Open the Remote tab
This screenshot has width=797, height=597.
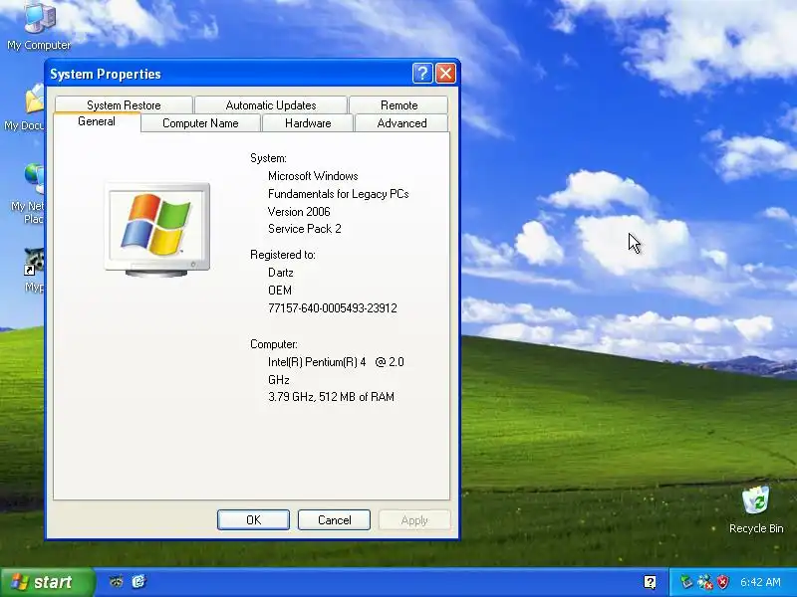pyautogui.click(x=399, y=105)
